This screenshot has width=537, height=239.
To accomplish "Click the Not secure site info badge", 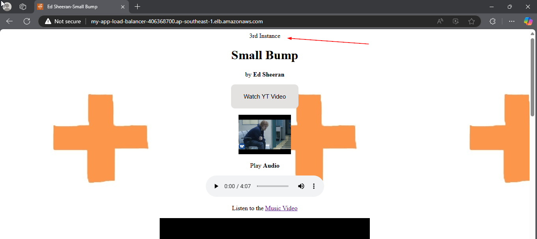I will 63,21.
